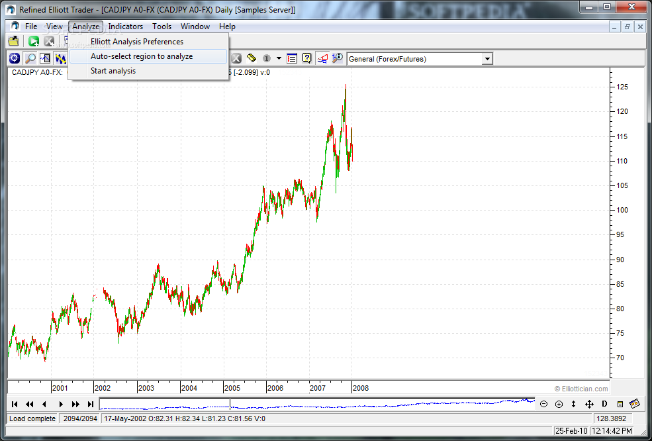Toggle the magnifying glass zoom tool
The width and height of the screenshot is (652, 441).
point(30,59)
